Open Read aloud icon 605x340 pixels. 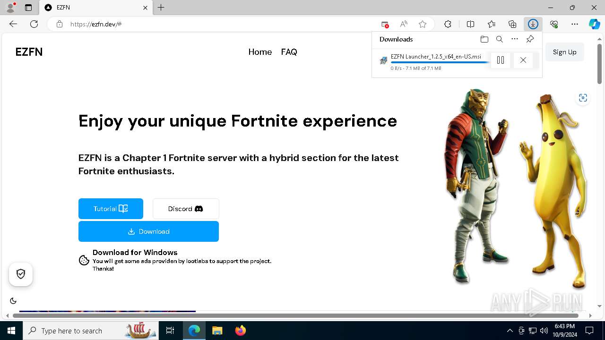tap(404, 24)
